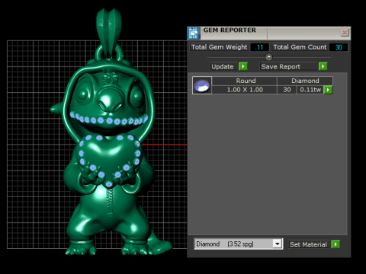Click the Gem Reporter logo icon

pyautogui.click(x=194, y=33)
